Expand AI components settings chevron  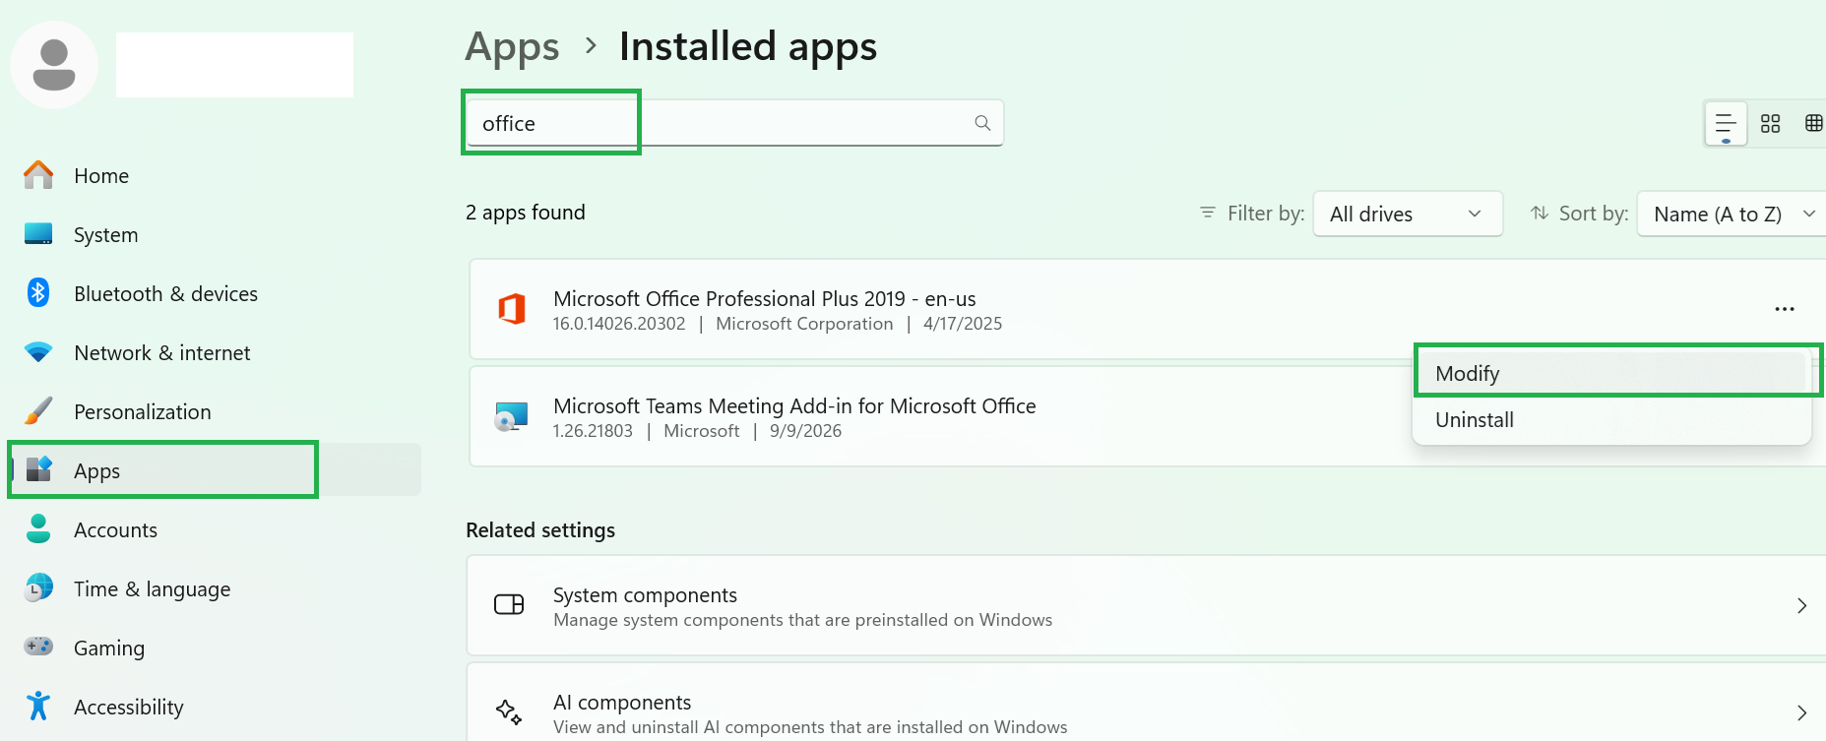[x=1801, y=713]
